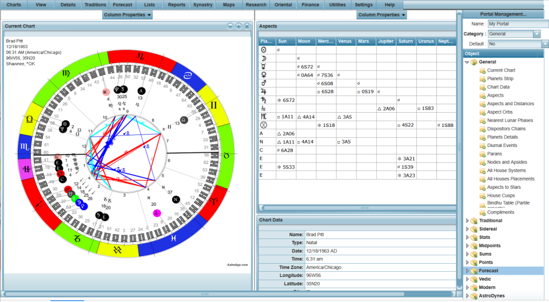Click the portal Name input field

518,24
